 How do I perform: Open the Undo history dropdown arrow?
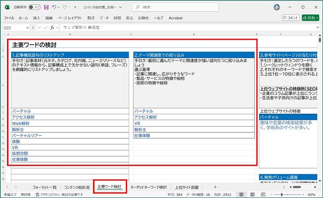pos(59,7)
